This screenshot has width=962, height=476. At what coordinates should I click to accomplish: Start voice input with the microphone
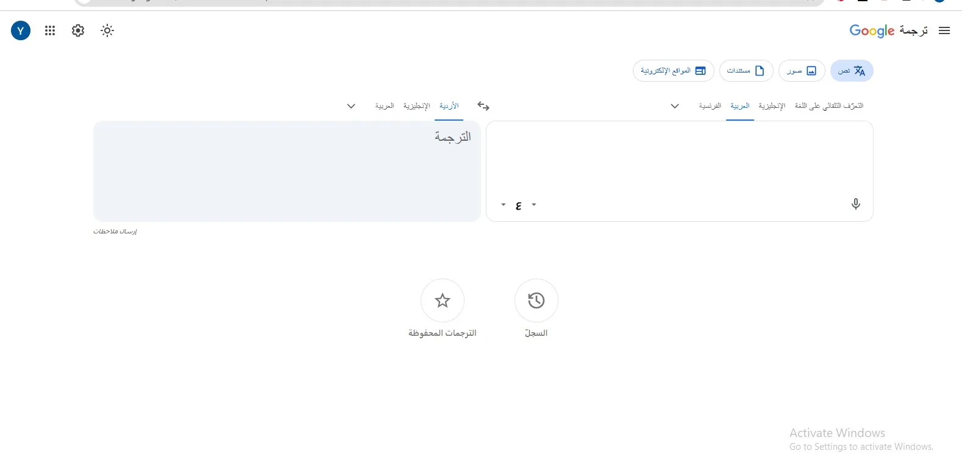(x=856, y=204)
